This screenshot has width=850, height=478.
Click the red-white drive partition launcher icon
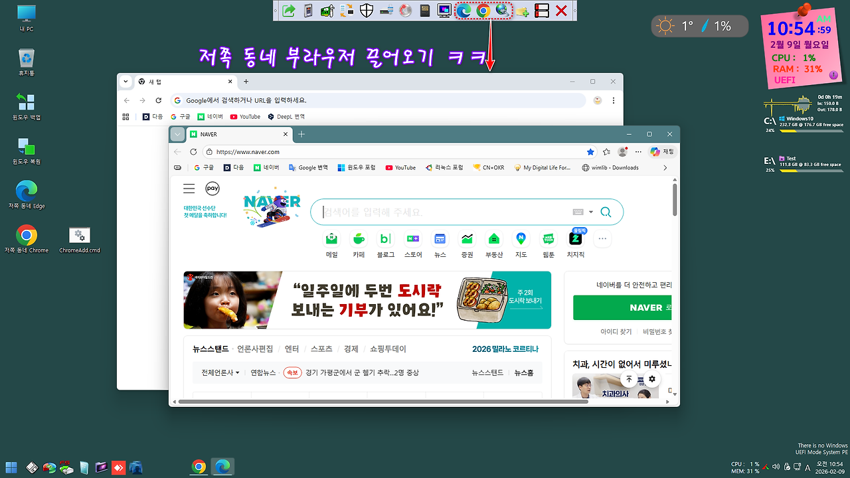point(542,11)
